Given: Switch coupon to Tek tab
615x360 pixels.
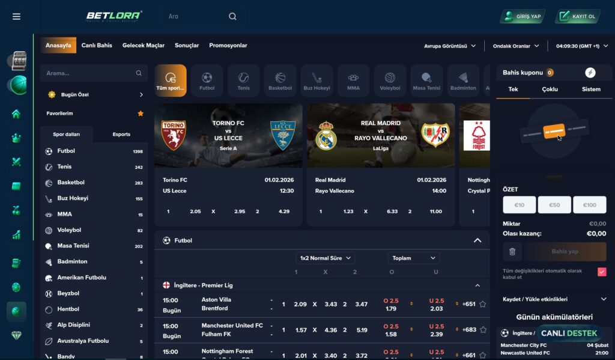Looking at the screenshot, I should point(513,89).
